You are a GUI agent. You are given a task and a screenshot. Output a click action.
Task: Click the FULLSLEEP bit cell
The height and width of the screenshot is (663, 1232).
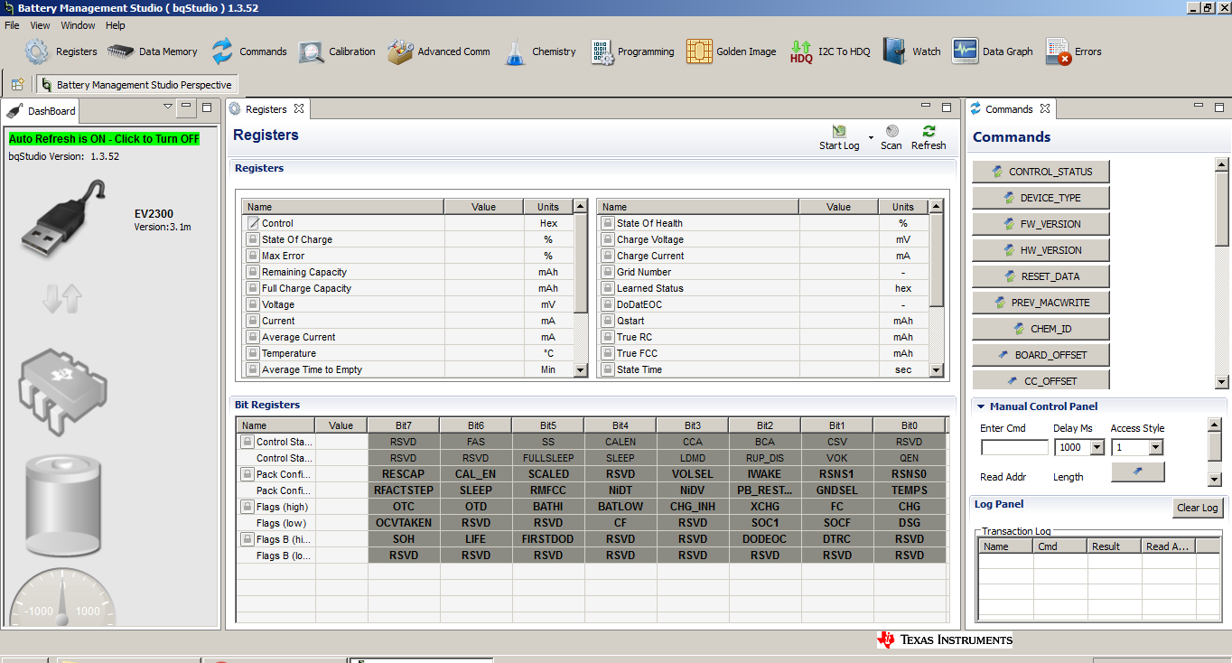(548, 458)
